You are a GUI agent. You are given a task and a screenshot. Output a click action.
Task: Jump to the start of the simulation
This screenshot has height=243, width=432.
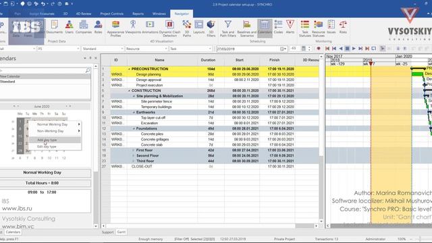pyautogui.click(x=327, y=49)
